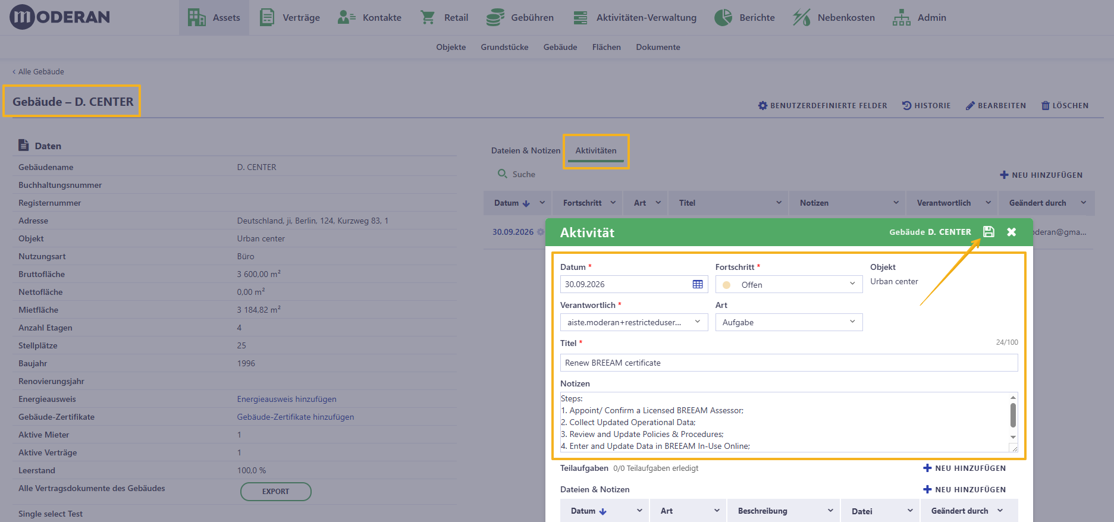Open the calendar picker in Datum field
Screen dimensions: 1114x522
(698, 284)
